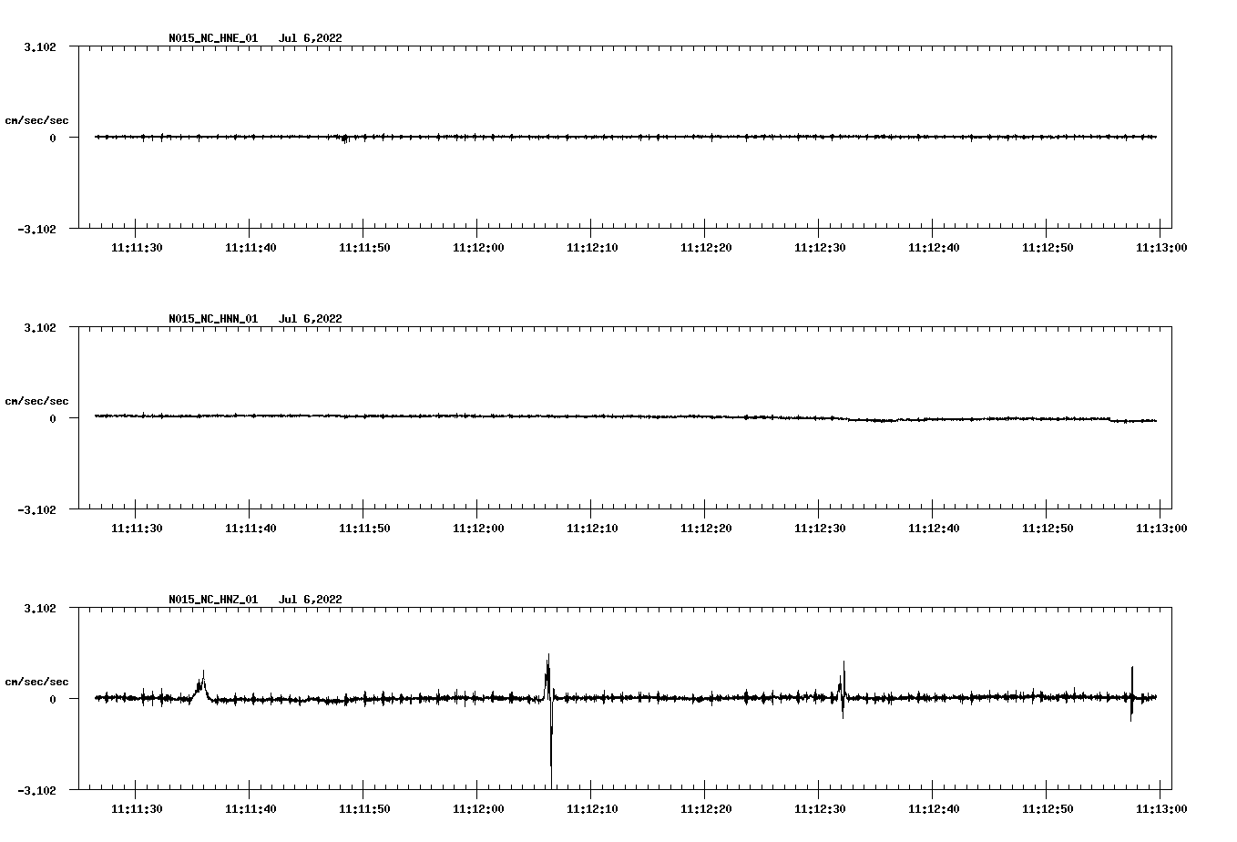Click the large HNZ spike near 11:12:06
The image size is (1237, 842).
(x=549, y=720)
